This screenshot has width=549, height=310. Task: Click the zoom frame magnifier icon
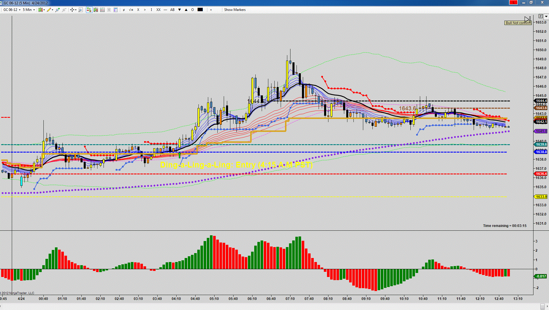point(81,10)
